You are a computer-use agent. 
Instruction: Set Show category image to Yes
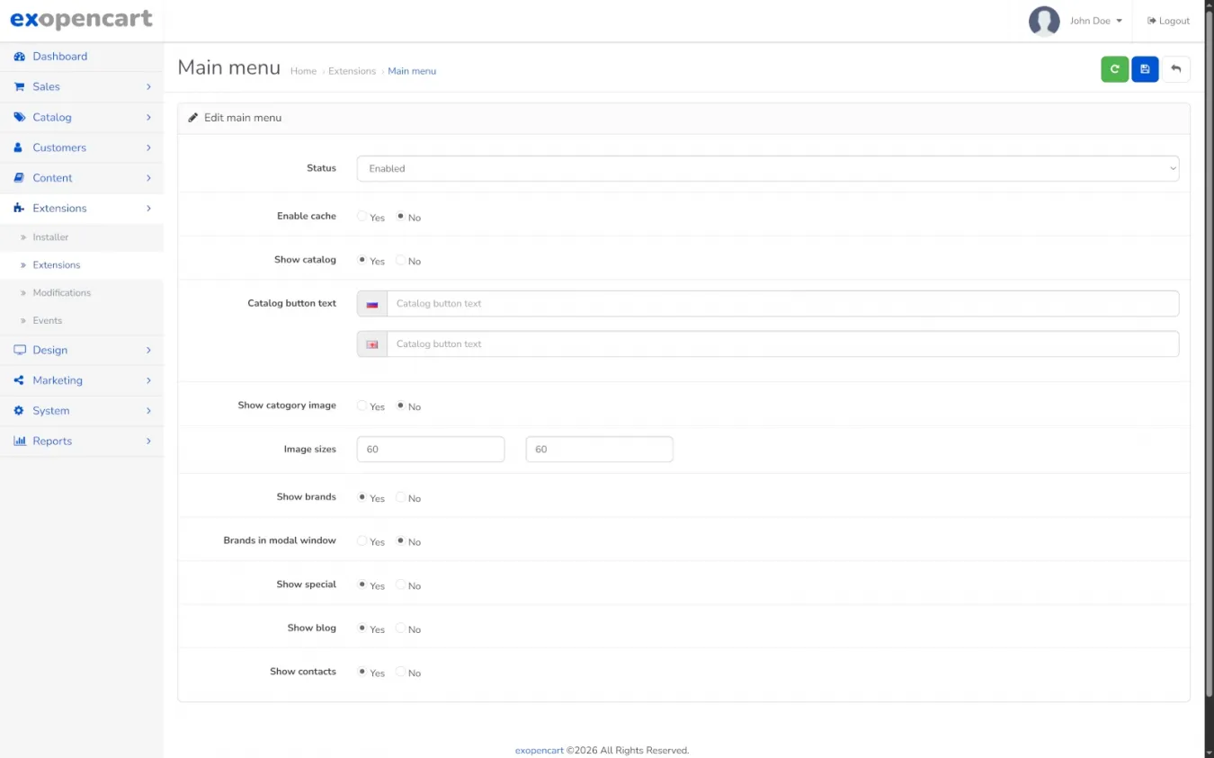pos(362,406)
